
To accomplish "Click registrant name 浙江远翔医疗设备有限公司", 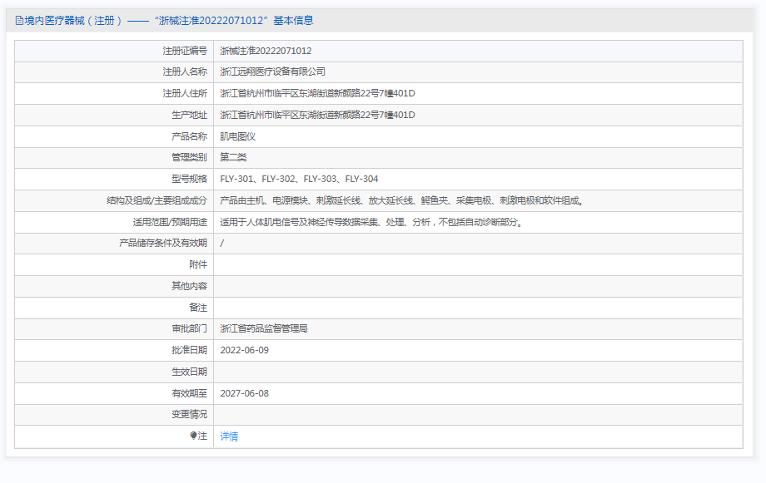I will 272,72.
